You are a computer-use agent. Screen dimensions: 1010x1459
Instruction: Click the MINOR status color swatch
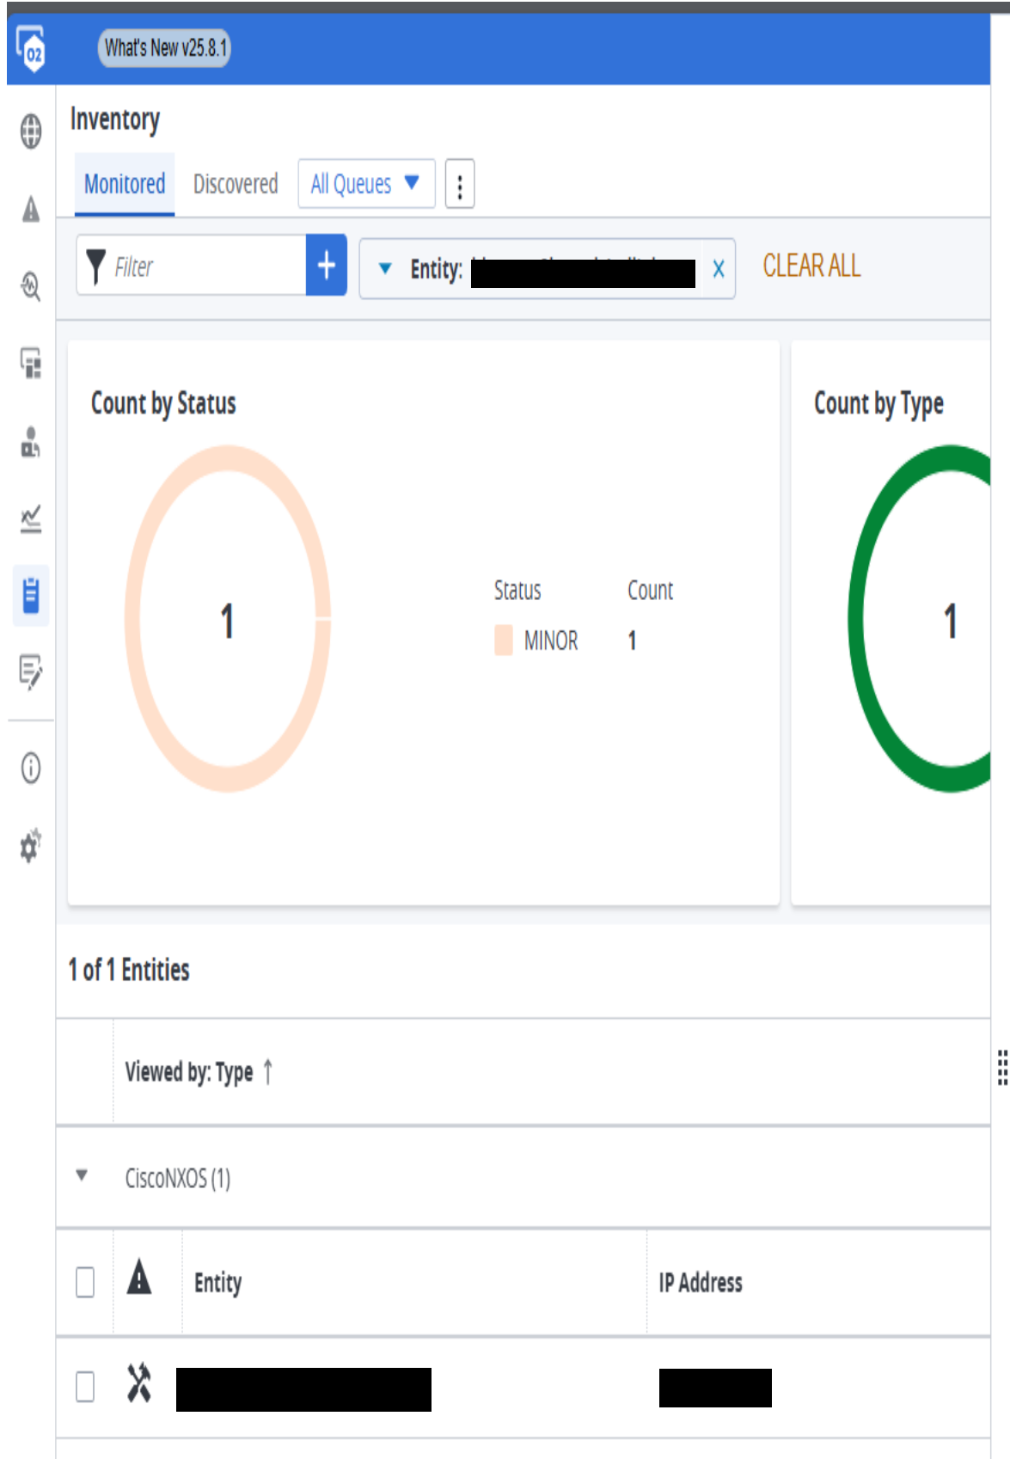[504, 641]
